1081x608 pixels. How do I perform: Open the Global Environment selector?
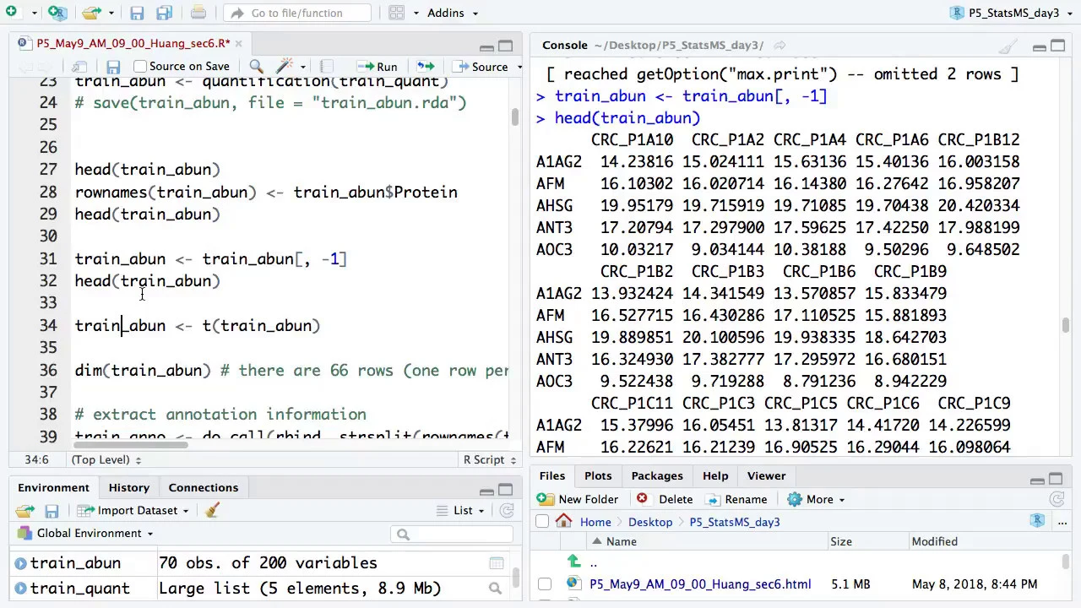point(84,533)
